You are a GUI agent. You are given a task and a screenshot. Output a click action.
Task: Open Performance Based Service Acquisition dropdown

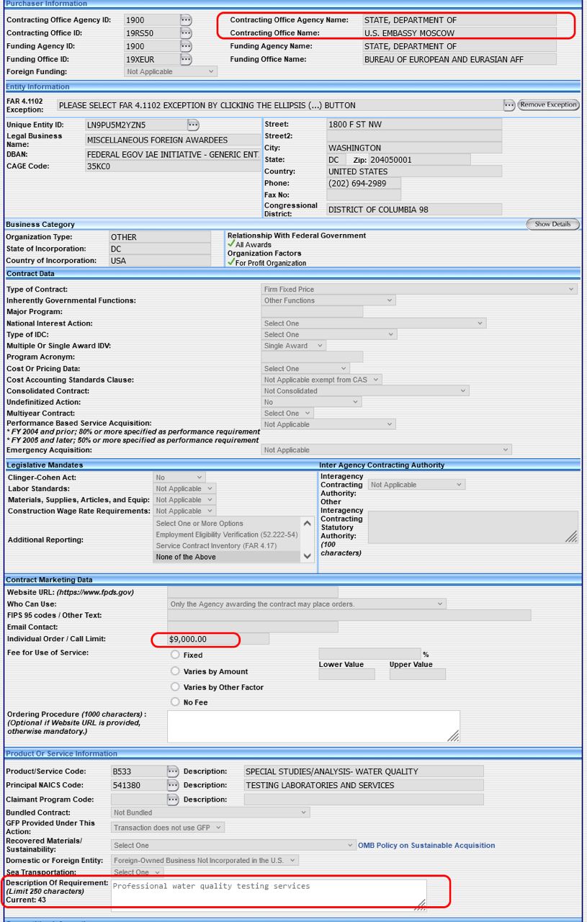[328, 424]
